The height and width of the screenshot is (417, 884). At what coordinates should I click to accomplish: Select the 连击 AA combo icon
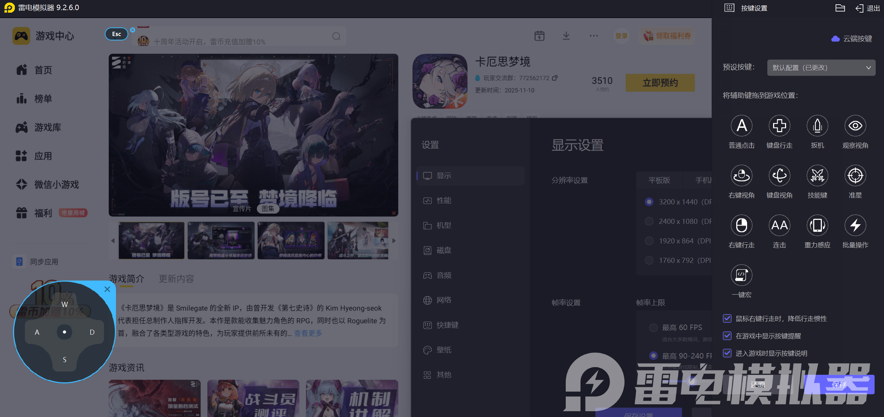pyautogui.click(x=779, y=225)
